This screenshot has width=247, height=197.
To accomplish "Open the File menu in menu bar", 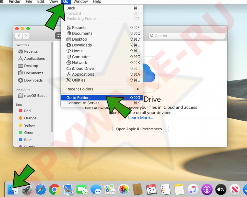I will click(x=29, y=2).
